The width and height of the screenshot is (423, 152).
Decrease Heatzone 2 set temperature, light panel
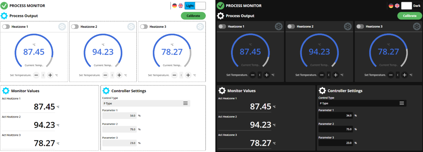click(105, 75)
